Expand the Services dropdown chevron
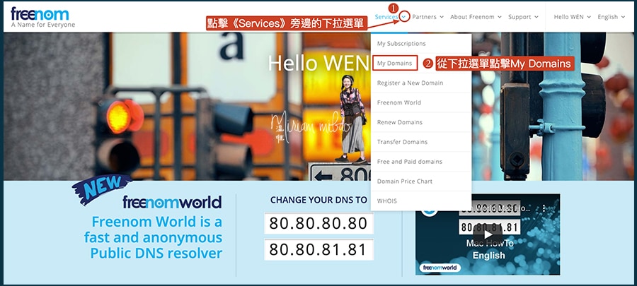The image size is (637, 286). point(404,17)
